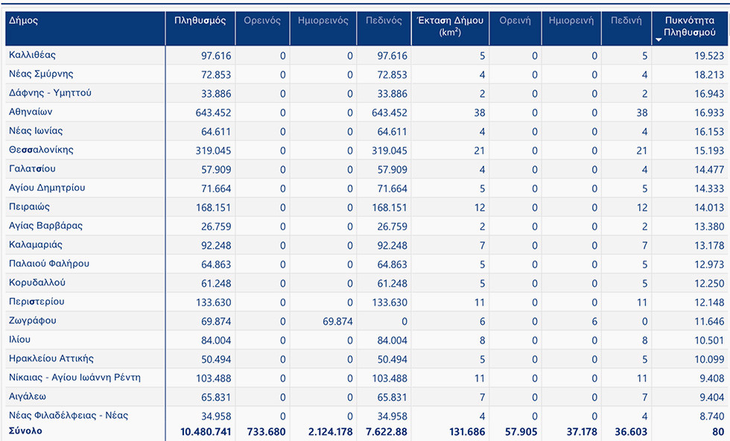Viewport: 730px width, 441px height.
Task: Click the Ορεινή column header
Action: (x=515, y=21)
